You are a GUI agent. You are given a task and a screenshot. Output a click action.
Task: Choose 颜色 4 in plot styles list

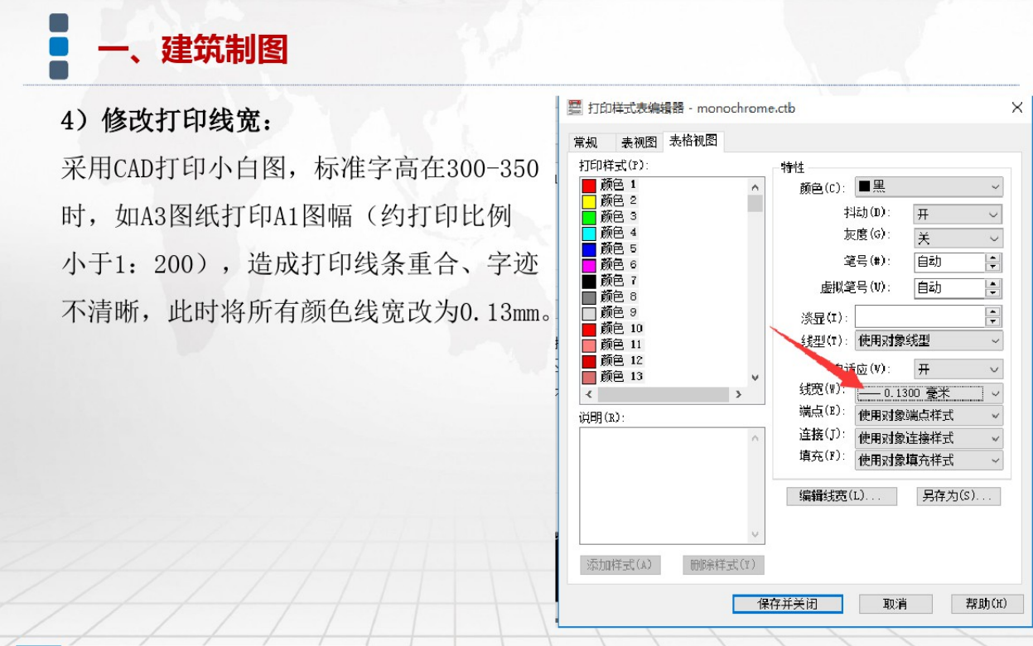point(611,233)
